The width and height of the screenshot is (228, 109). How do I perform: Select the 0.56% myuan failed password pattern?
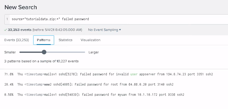click(x=94, y=95)
